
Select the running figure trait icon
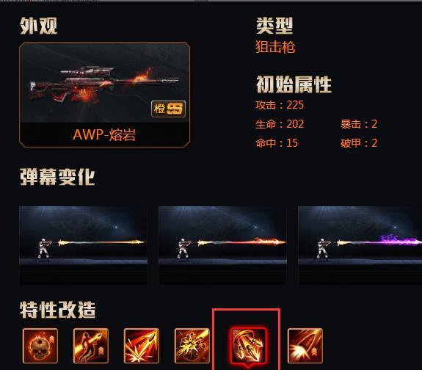click(x=91, y=346)
